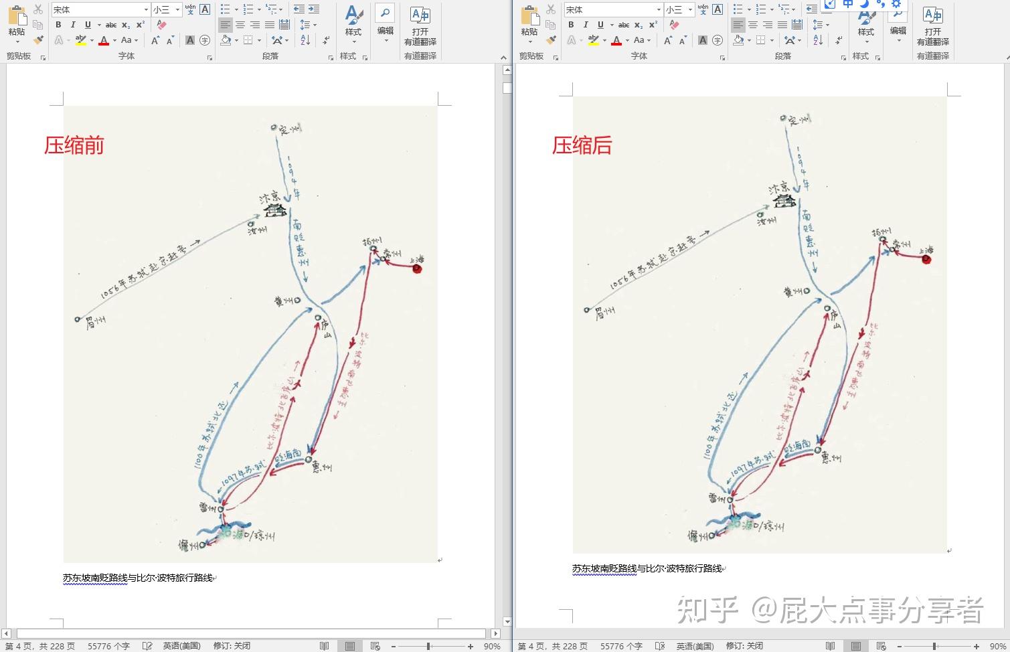Click the red font color swatch in left window
The height and width of the screenshot is (652, 1010).
103,41
